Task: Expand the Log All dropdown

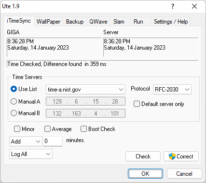Action: (31, 154)
